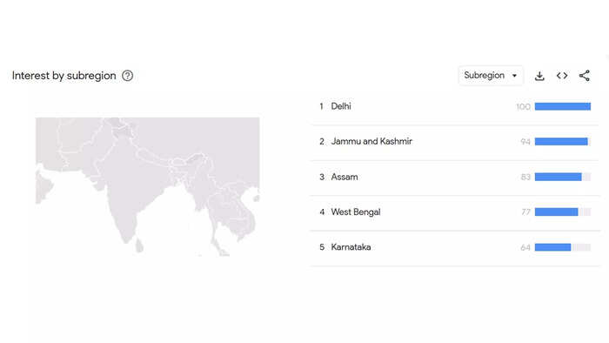Screen dimensions: 609x343
Task: Click the share icon
Action: [x=584, y=76]
